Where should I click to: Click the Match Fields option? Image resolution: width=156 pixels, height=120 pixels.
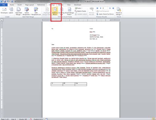pos(80,11)
